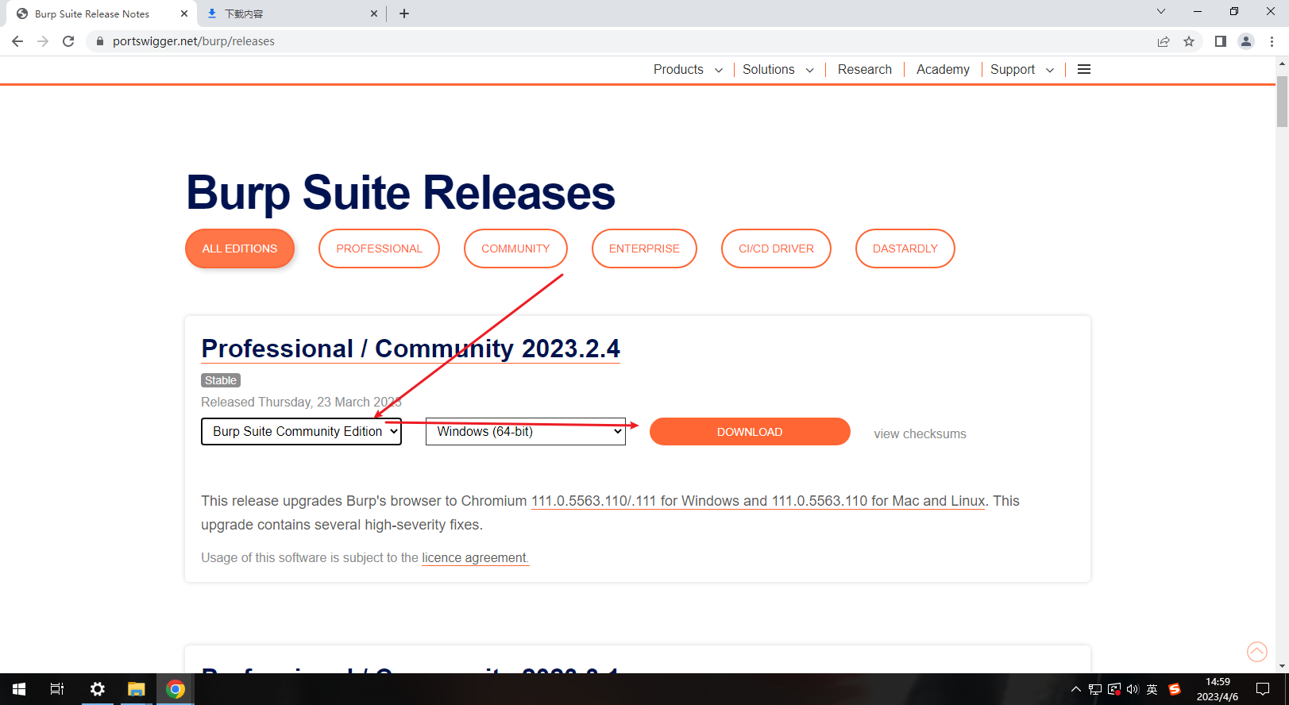Open the Burp Suite Community Edition dropdown
The height and width of the screenshot is (705, 1289).
click(x=301, y=431)
